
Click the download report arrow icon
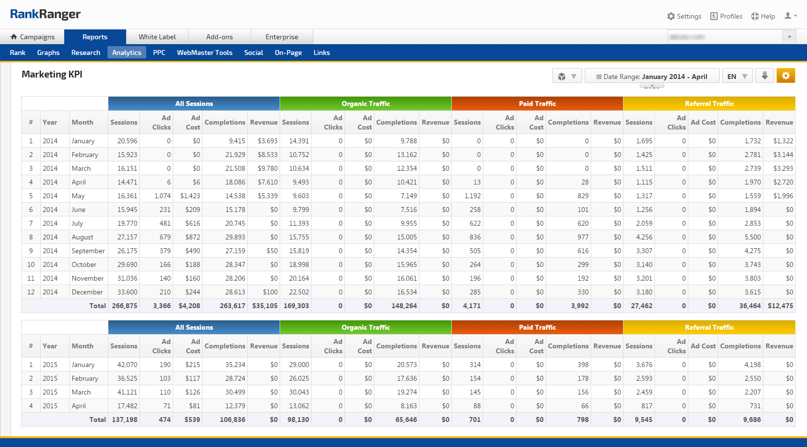(x=764, y=76)
